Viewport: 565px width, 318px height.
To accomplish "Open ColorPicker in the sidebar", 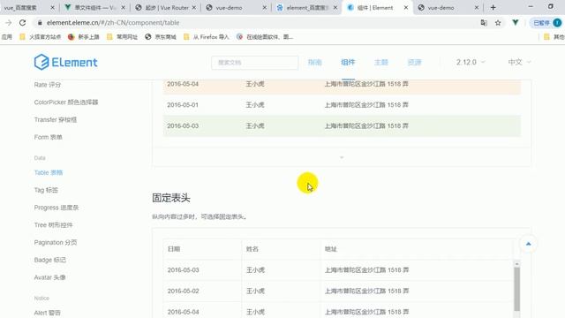I will pos(66,102).
